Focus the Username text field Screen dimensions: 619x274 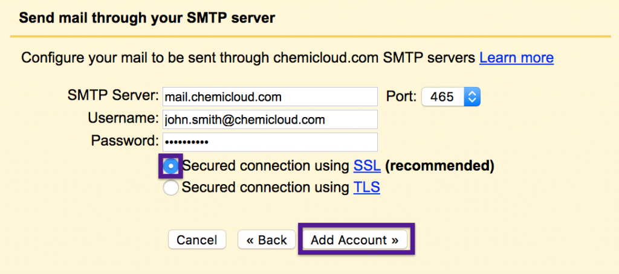pyautogui.click(x=270, y=119)
